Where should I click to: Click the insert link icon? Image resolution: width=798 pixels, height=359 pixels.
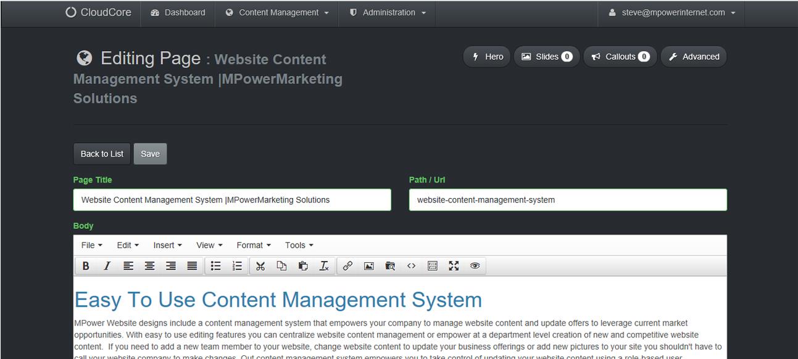pos(347,266)
